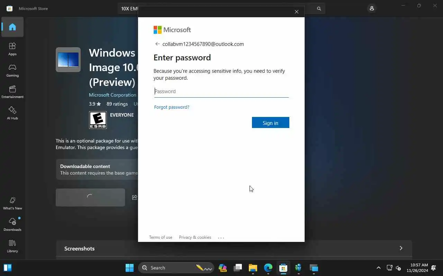This screenshot has height=276, width=443.
Task: Click the Sign in button
Action: point(271,123)
